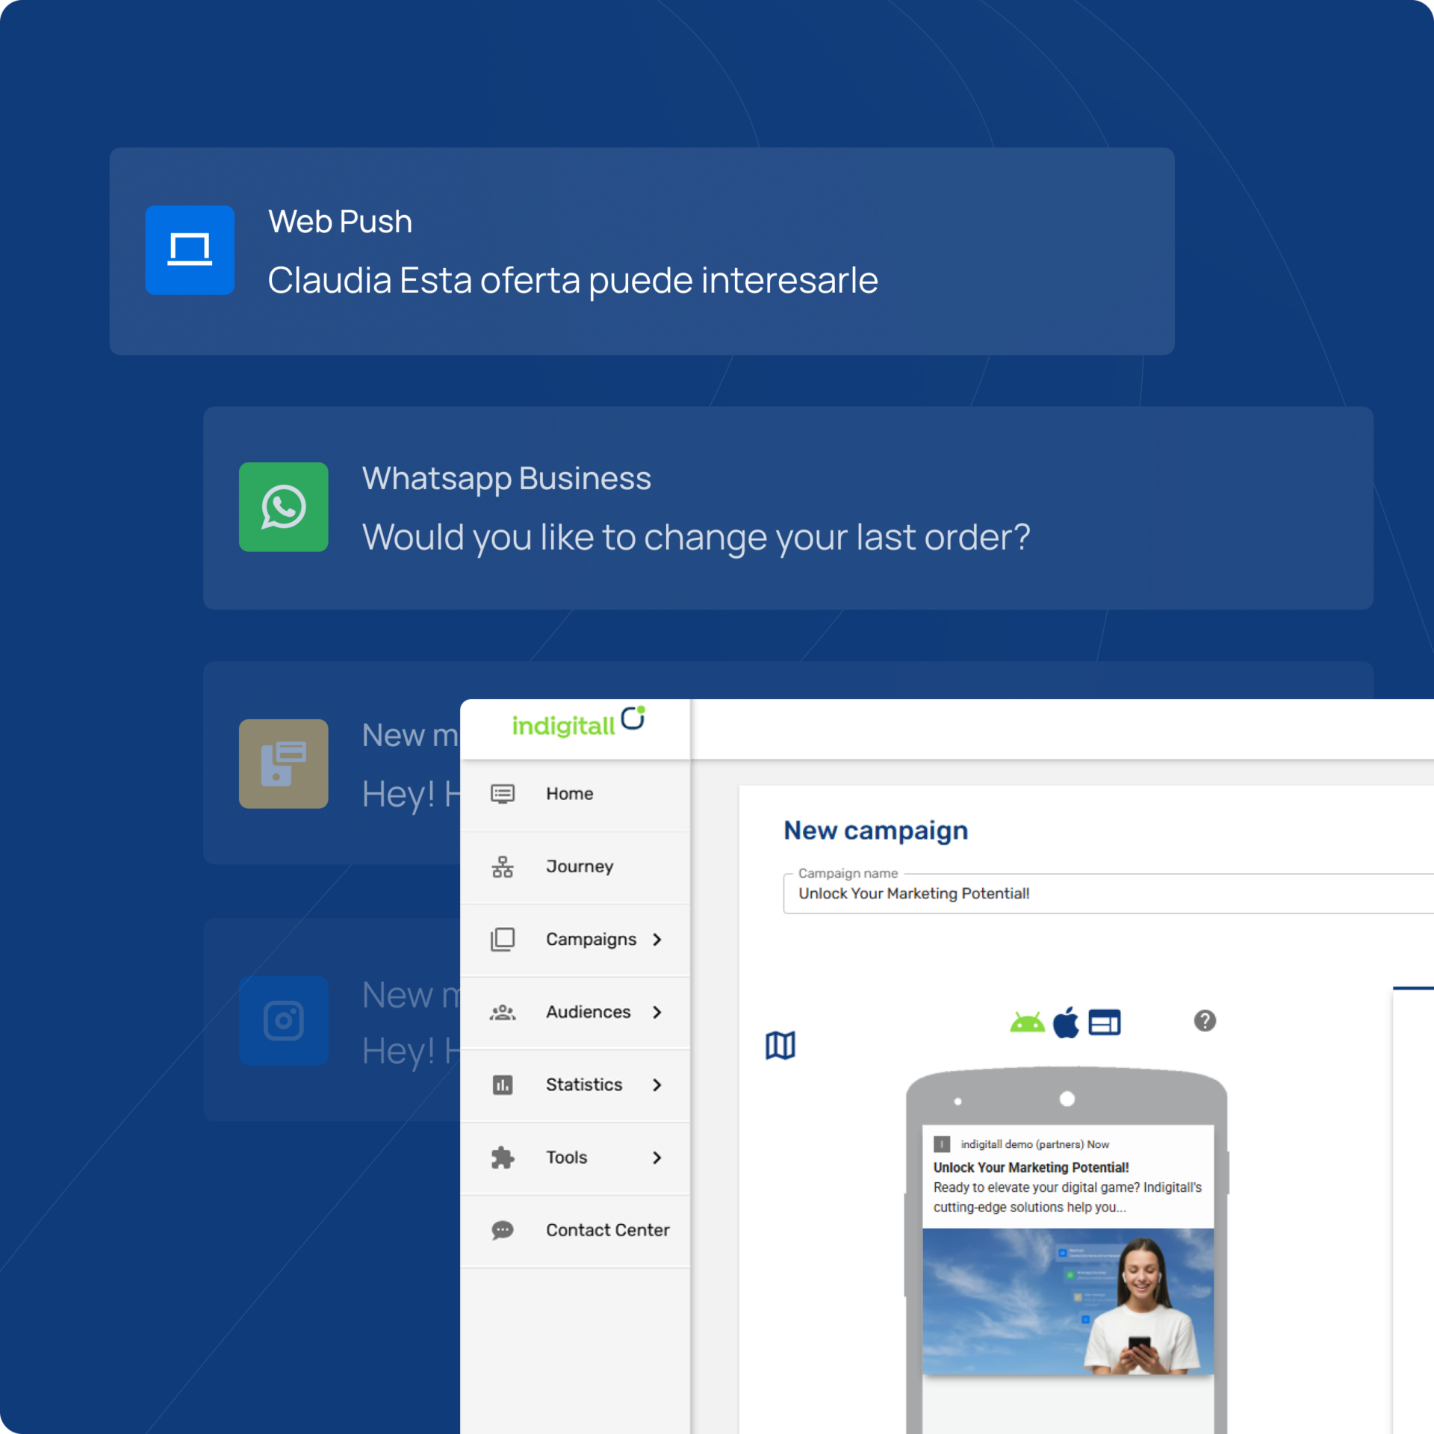Click the map icon beside preview
This screenshot has width=1434, height=1434.
tap(780, 1045)
